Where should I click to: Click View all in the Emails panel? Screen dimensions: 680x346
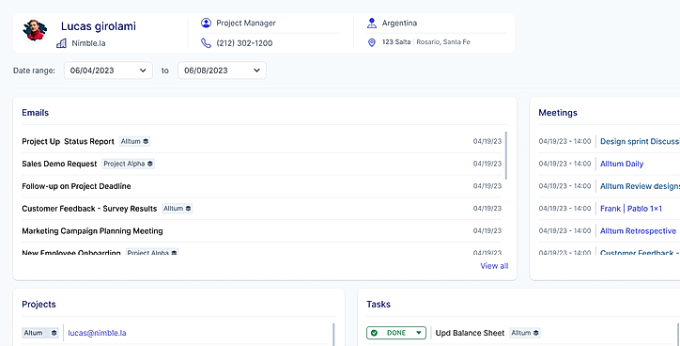click(x=494, y=266)
